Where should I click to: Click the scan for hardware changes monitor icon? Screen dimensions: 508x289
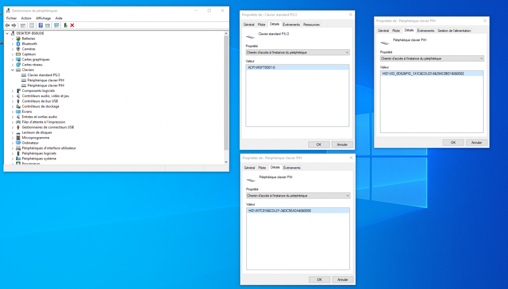(56, 25)
